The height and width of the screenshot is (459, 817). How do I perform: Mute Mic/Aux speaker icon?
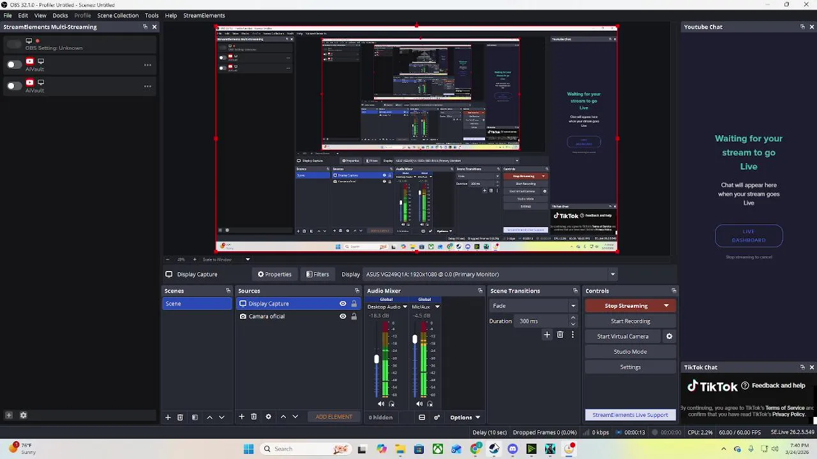click(x=419, y=404)
